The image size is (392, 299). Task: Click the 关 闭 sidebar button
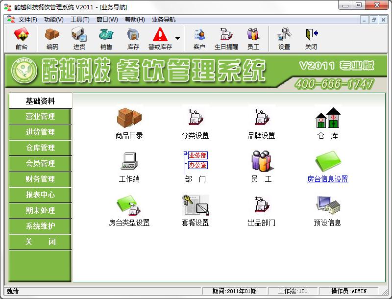40,242
